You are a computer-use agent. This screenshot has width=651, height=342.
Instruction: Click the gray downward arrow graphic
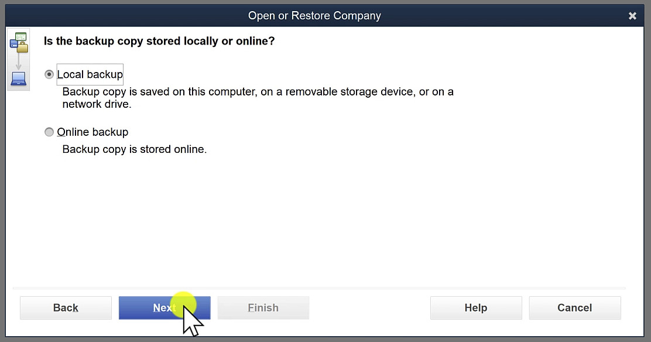pos(19,61)
